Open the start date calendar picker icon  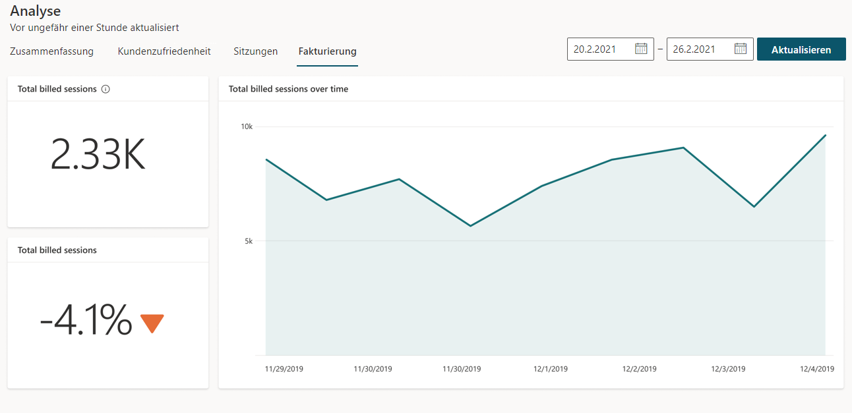[640, 49]
